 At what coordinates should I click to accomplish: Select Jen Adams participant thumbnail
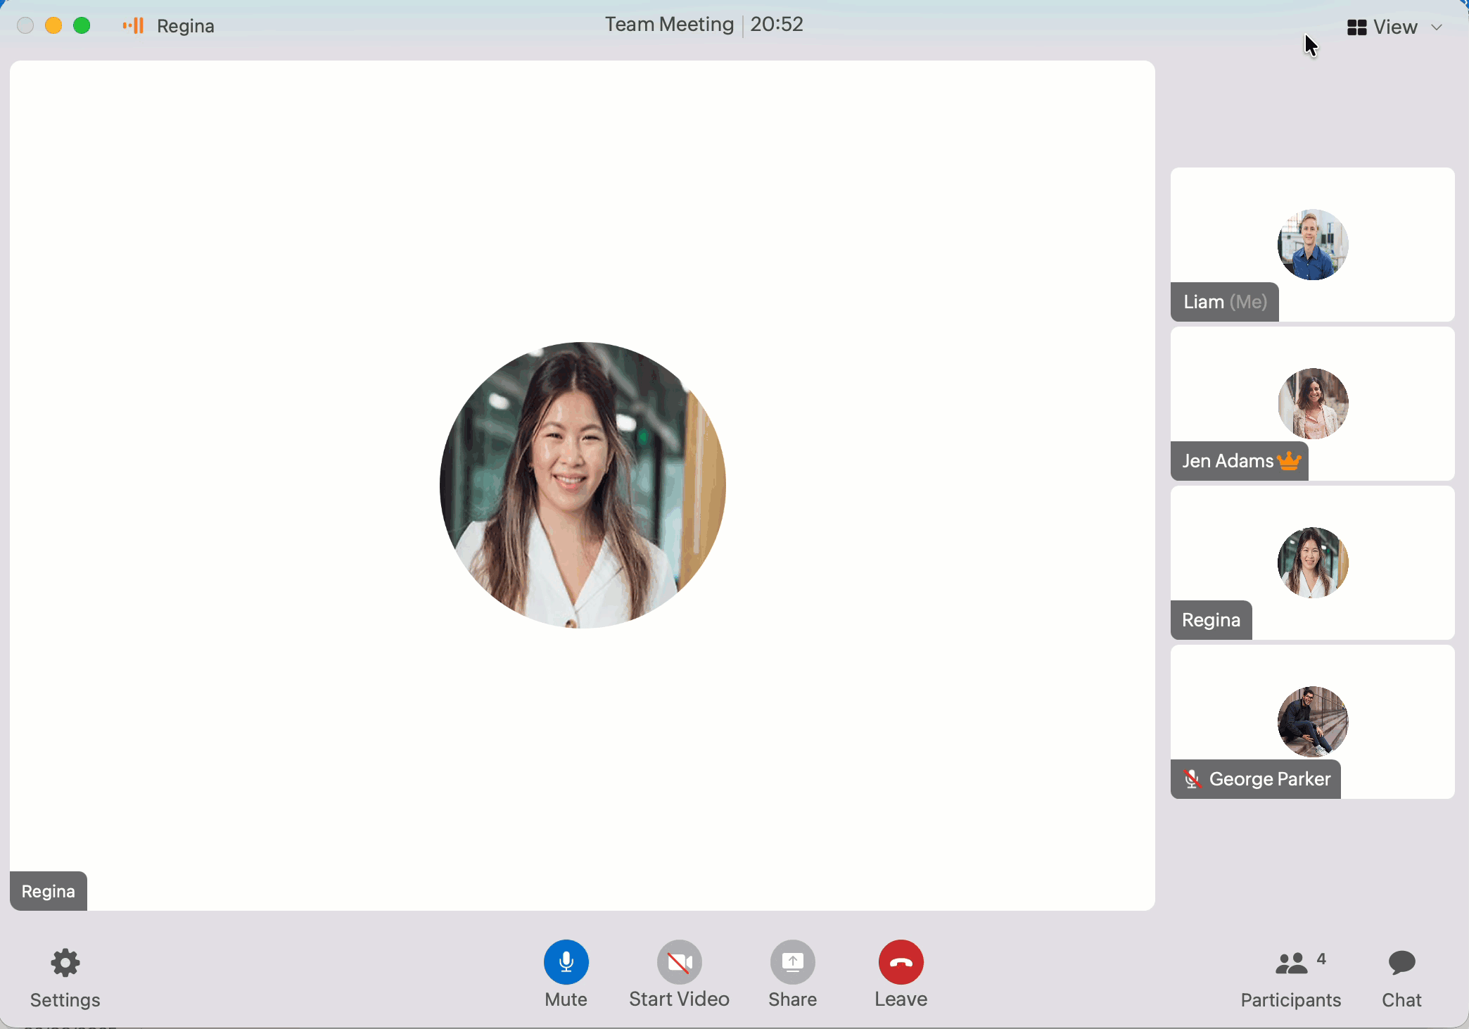click(1312, 403)
